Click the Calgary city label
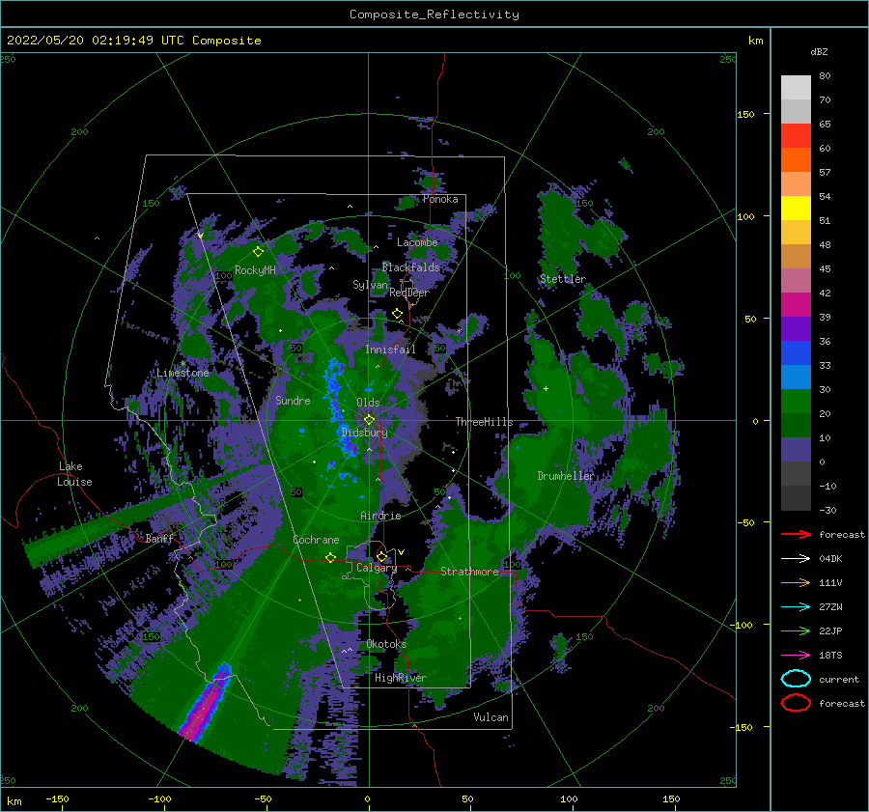Viewport: 869px width, 812px height. click(377, 568)
